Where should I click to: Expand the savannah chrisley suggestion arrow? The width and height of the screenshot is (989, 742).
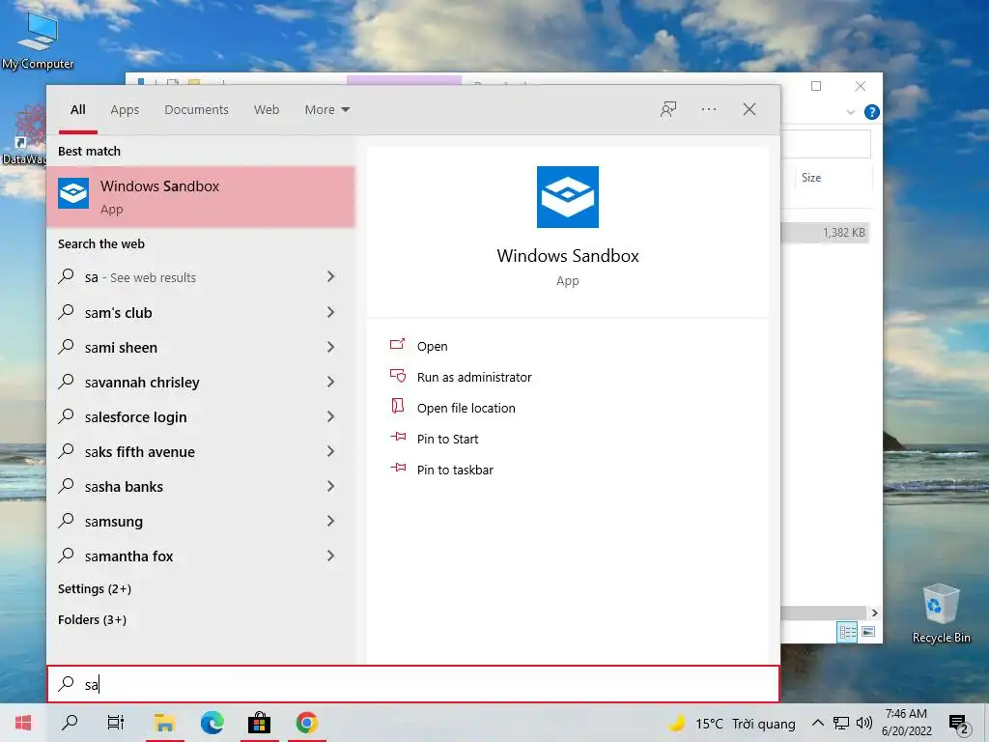(330, 381)
